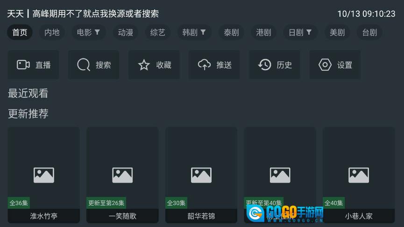
Task: Switch to the 动漫 tab
Action: 126,32
